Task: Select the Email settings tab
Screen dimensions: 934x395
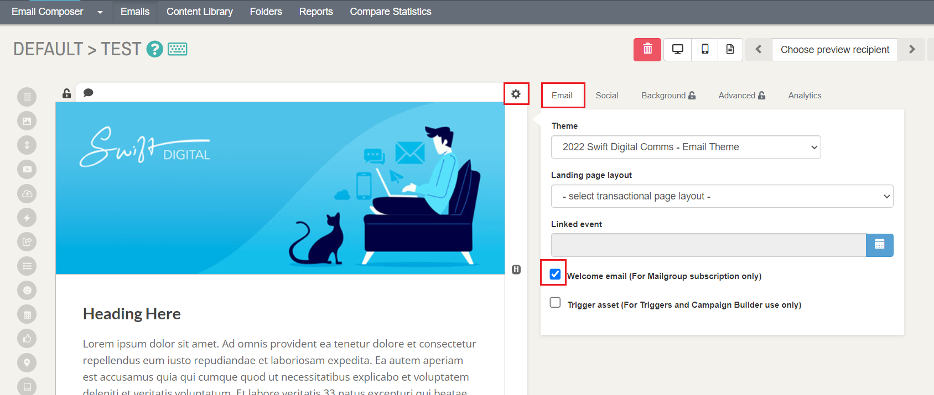Action: pyautogui.click(x=562, y=96)
